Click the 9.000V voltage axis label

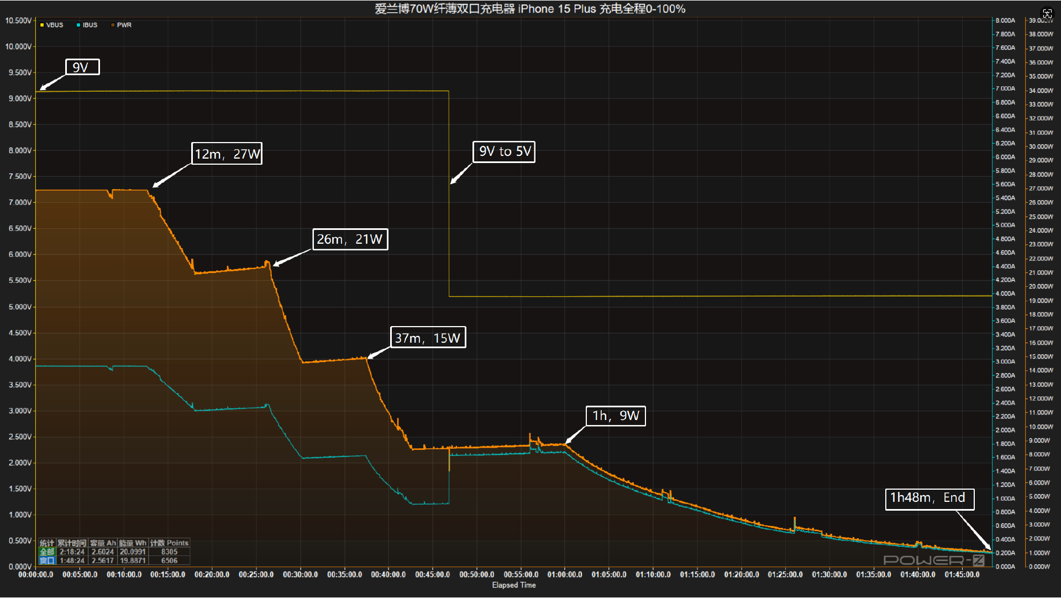coord(20,98)
